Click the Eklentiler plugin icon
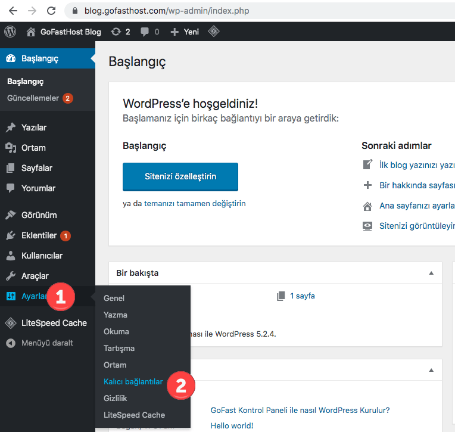 point(11,235)
